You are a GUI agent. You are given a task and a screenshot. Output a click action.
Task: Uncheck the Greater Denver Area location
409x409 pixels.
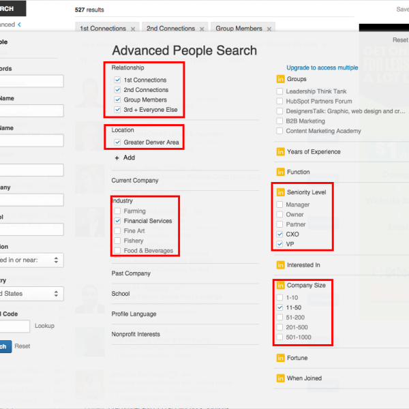118,142
